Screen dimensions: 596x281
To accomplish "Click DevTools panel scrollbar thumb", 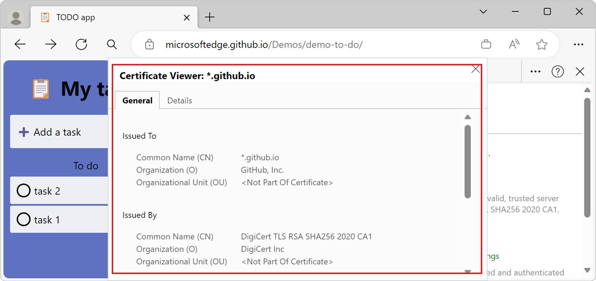I will click(588, 158).
